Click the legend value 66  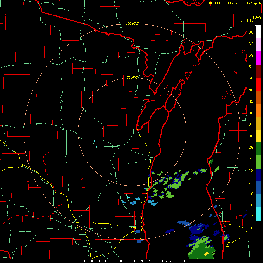pos(251,32)
